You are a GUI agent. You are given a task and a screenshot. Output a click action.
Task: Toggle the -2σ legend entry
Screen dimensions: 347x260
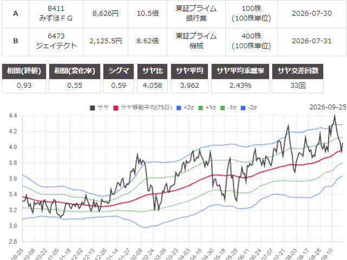coord(248,108)
